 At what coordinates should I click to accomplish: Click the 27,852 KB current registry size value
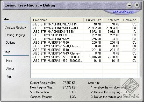tap(69, 83)
